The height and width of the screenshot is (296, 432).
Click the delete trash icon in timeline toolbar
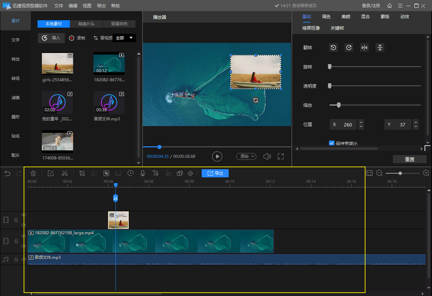(x=33, y=173)
